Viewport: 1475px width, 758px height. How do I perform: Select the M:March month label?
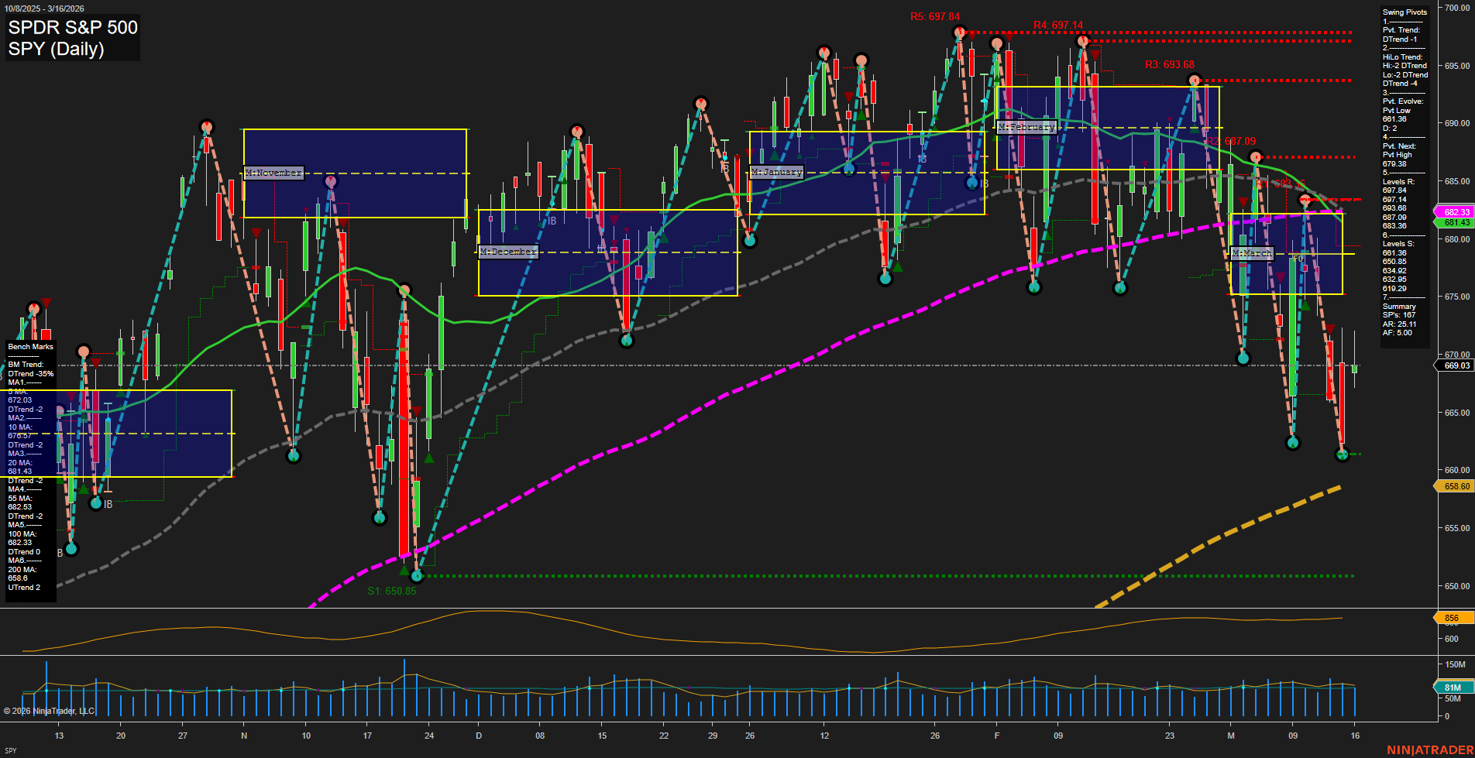click(x=1253, y=252)
